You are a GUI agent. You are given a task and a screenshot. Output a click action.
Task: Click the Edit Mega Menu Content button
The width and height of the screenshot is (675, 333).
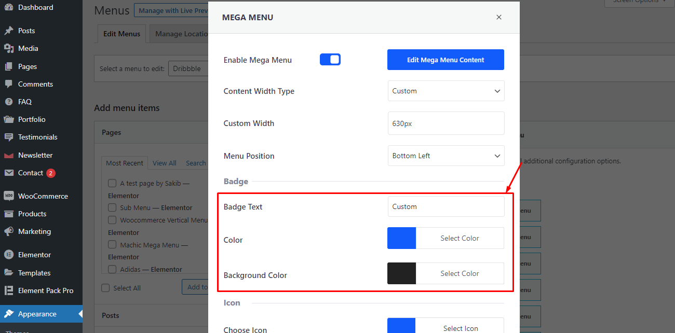445,59
